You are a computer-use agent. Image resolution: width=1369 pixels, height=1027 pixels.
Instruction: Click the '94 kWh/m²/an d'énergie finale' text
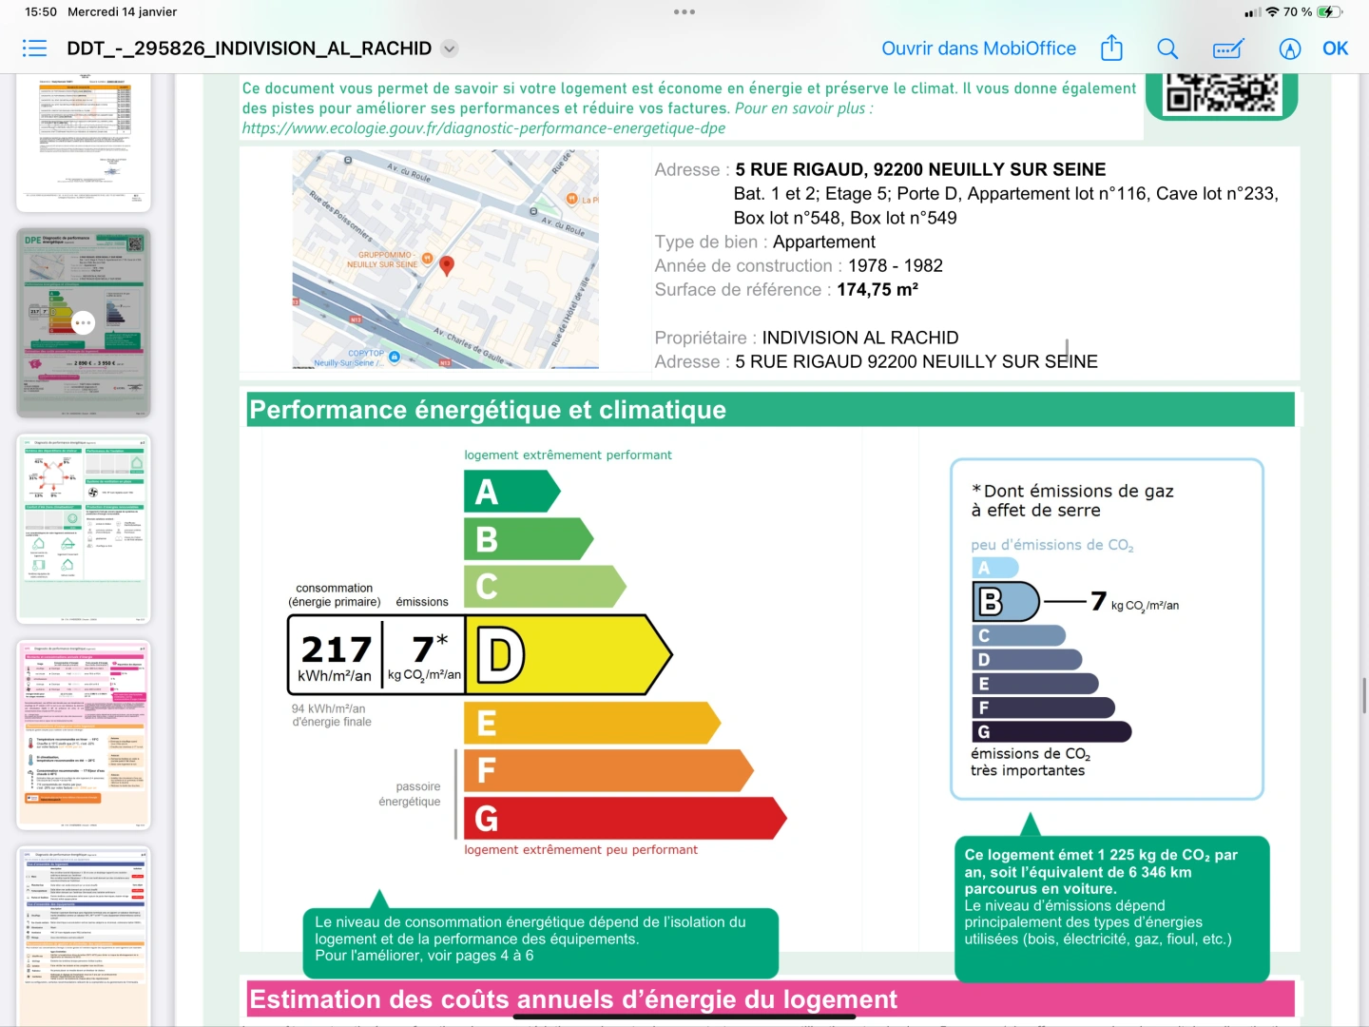pos(332,715)
